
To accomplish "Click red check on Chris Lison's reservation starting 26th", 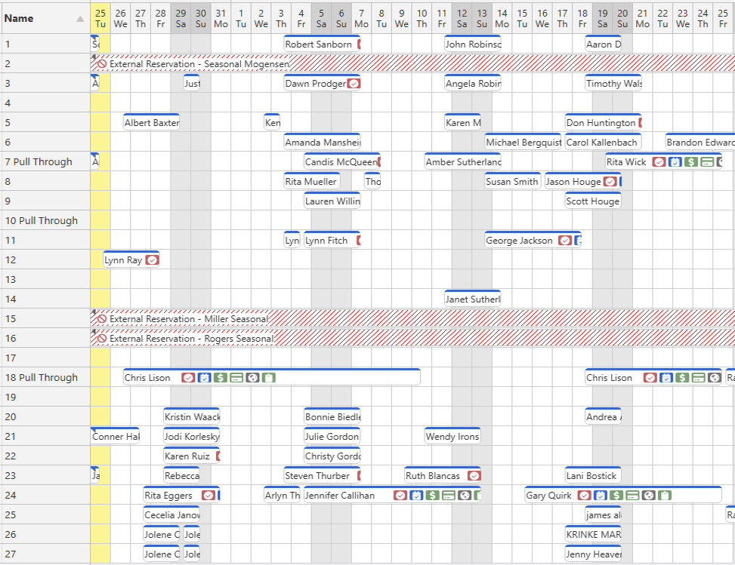I will (x=188, y=378).
